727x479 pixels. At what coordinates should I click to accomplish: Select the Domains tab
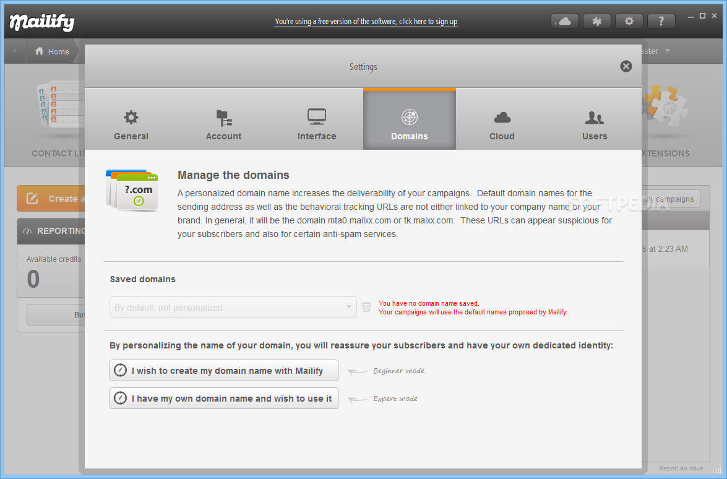click(410, 119)
